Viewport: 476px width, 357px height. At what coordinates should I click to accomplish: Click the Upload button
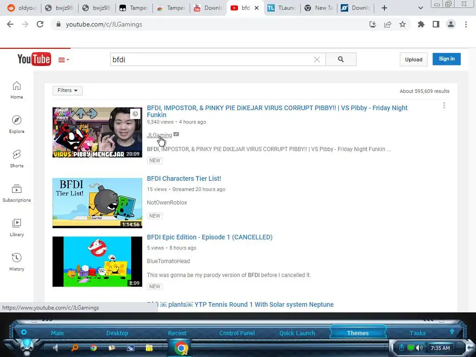(x=413, y=59)
